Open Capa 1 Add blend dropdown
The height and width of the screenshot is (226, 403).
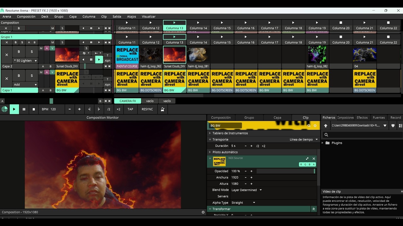click(x=25, y=84)
